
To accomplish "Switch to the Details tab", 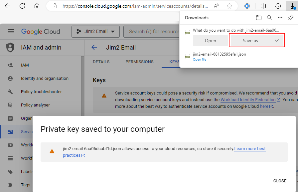I will click(x=101, y=62).
